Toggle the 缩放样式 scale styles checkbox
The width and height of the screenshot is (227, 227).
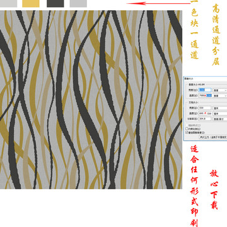(x=187, y=125)
